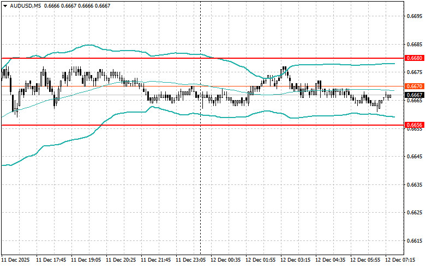
Task: Click the 0.6645 price scale value
Action: point(415,157)
